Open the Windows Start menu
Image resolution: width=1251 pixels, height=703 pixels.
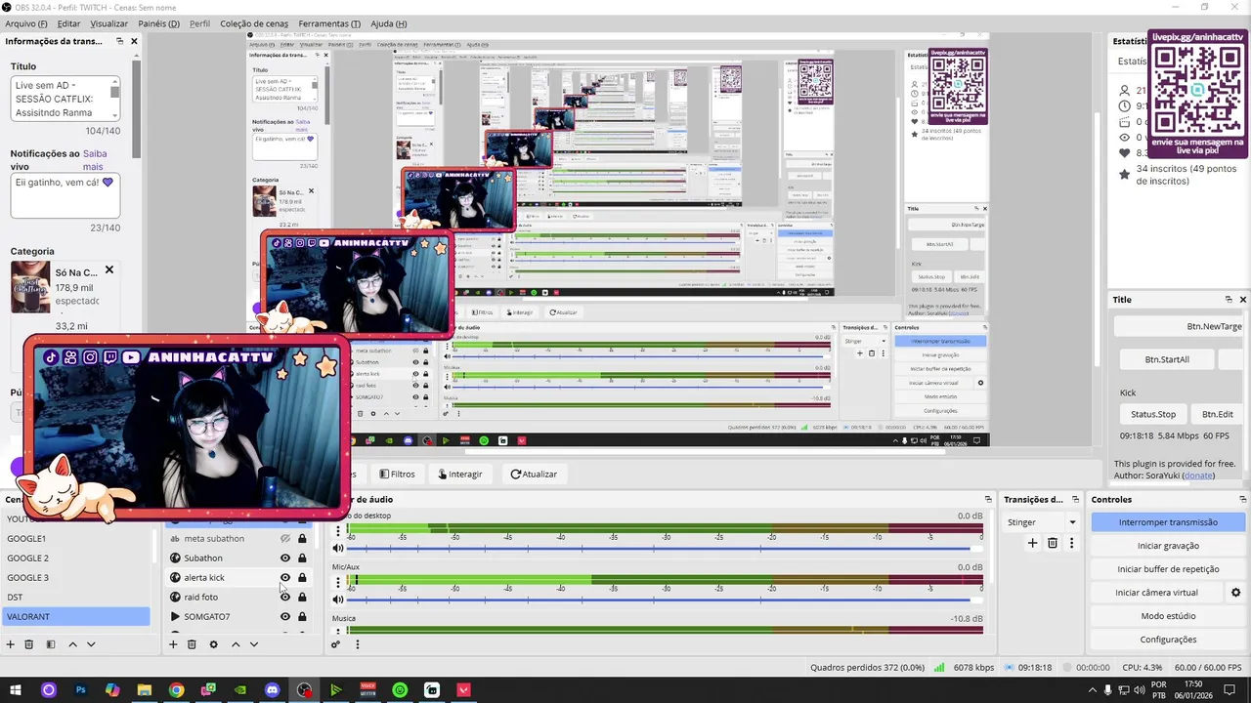point(17,690)
